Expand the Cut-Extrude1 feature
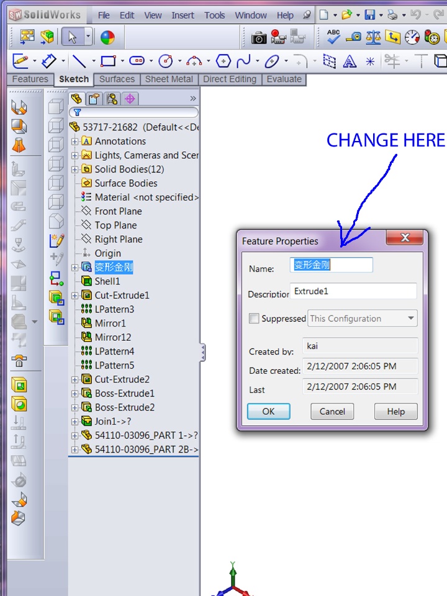This screenshot has height=596, width=447. pyautogui.click(x=74, y=296)
